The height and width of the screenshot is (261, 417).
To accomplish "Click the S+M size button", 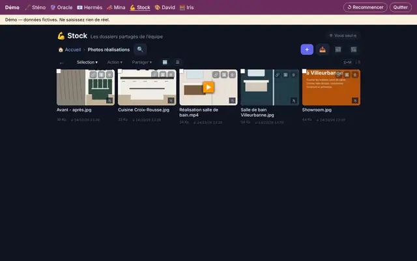I will point(347,63).
